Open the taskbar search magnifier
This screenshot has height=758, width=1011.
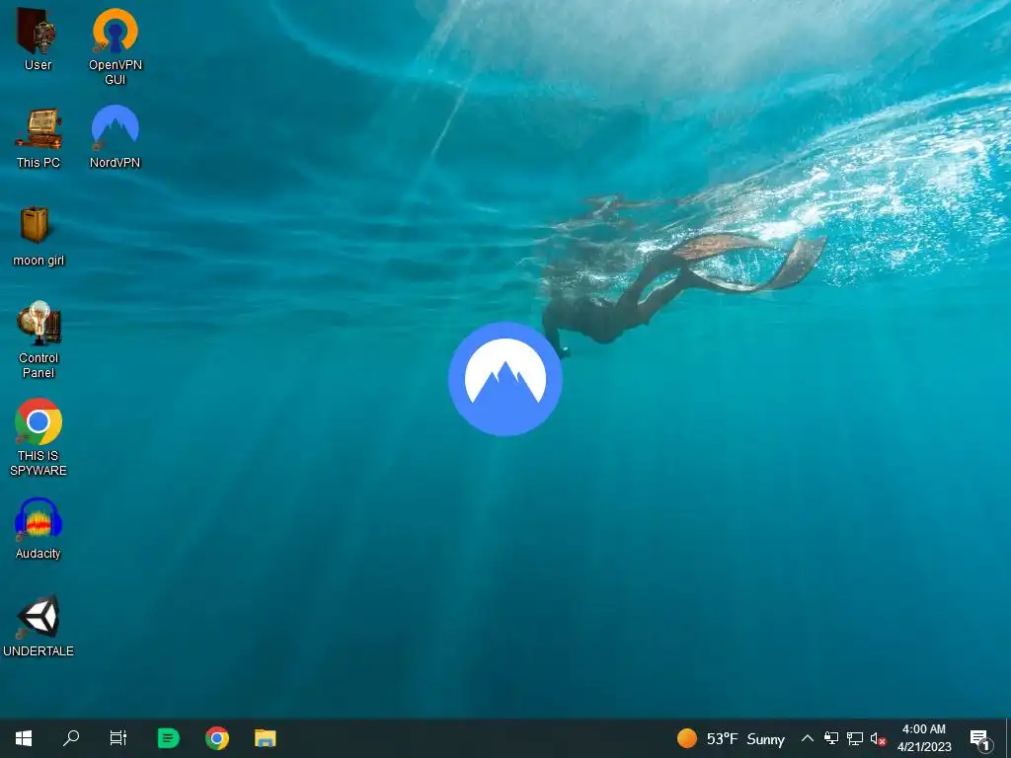point(71,738)
